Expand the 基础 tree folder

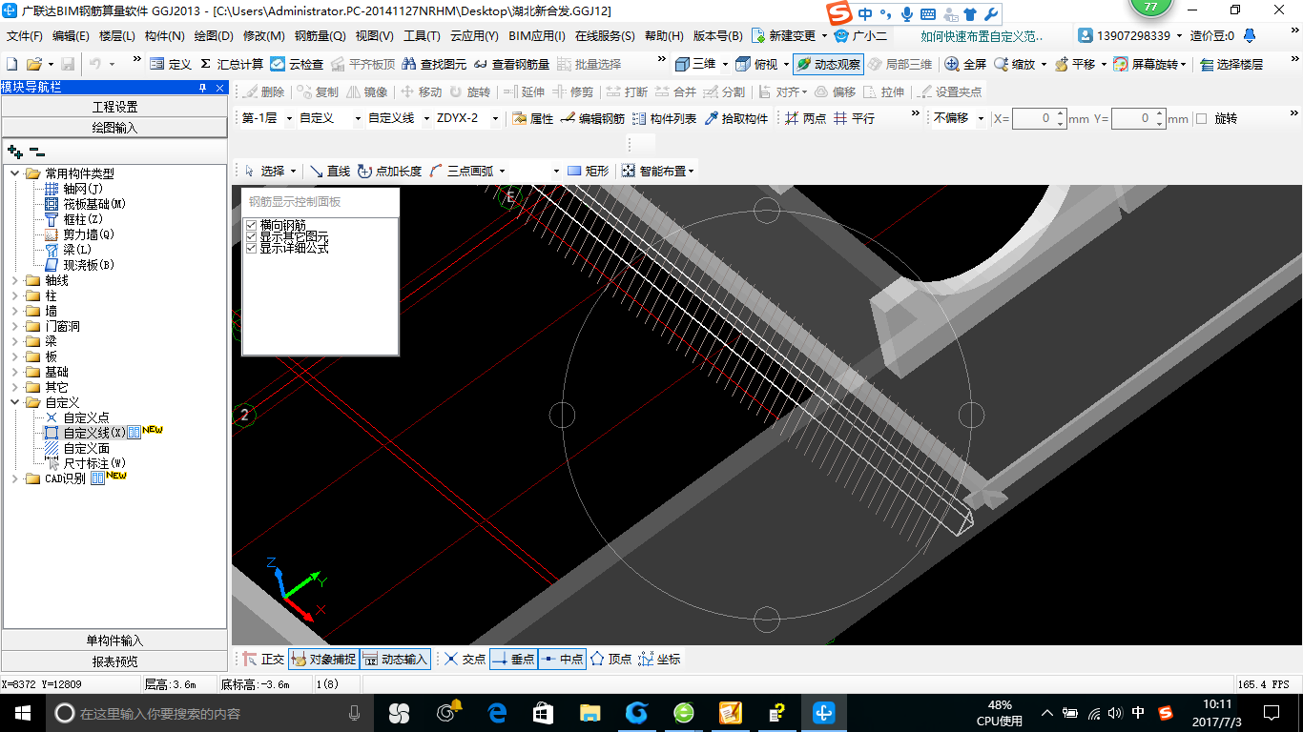point(15,372)
